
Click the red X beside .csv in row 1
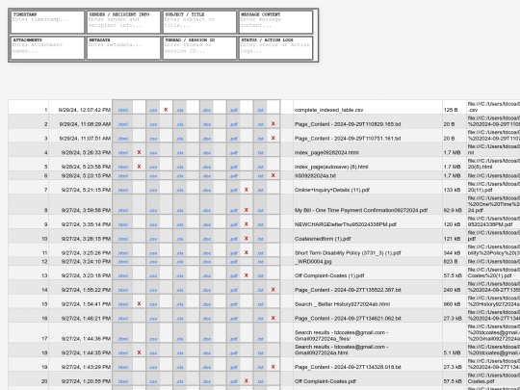[x=166, y=110]
